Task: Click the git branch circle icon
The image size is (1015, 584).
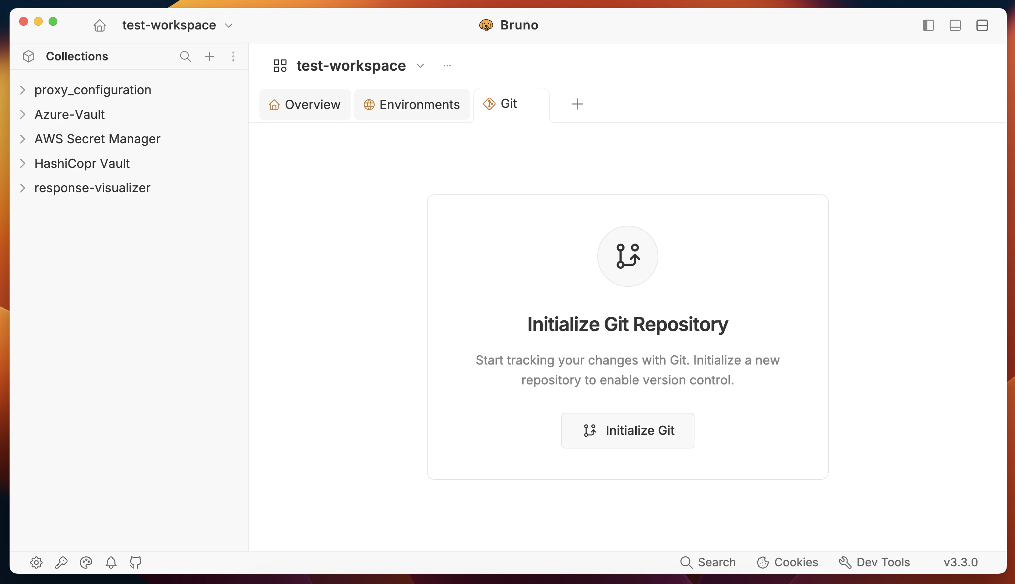Action: (627, 256)
